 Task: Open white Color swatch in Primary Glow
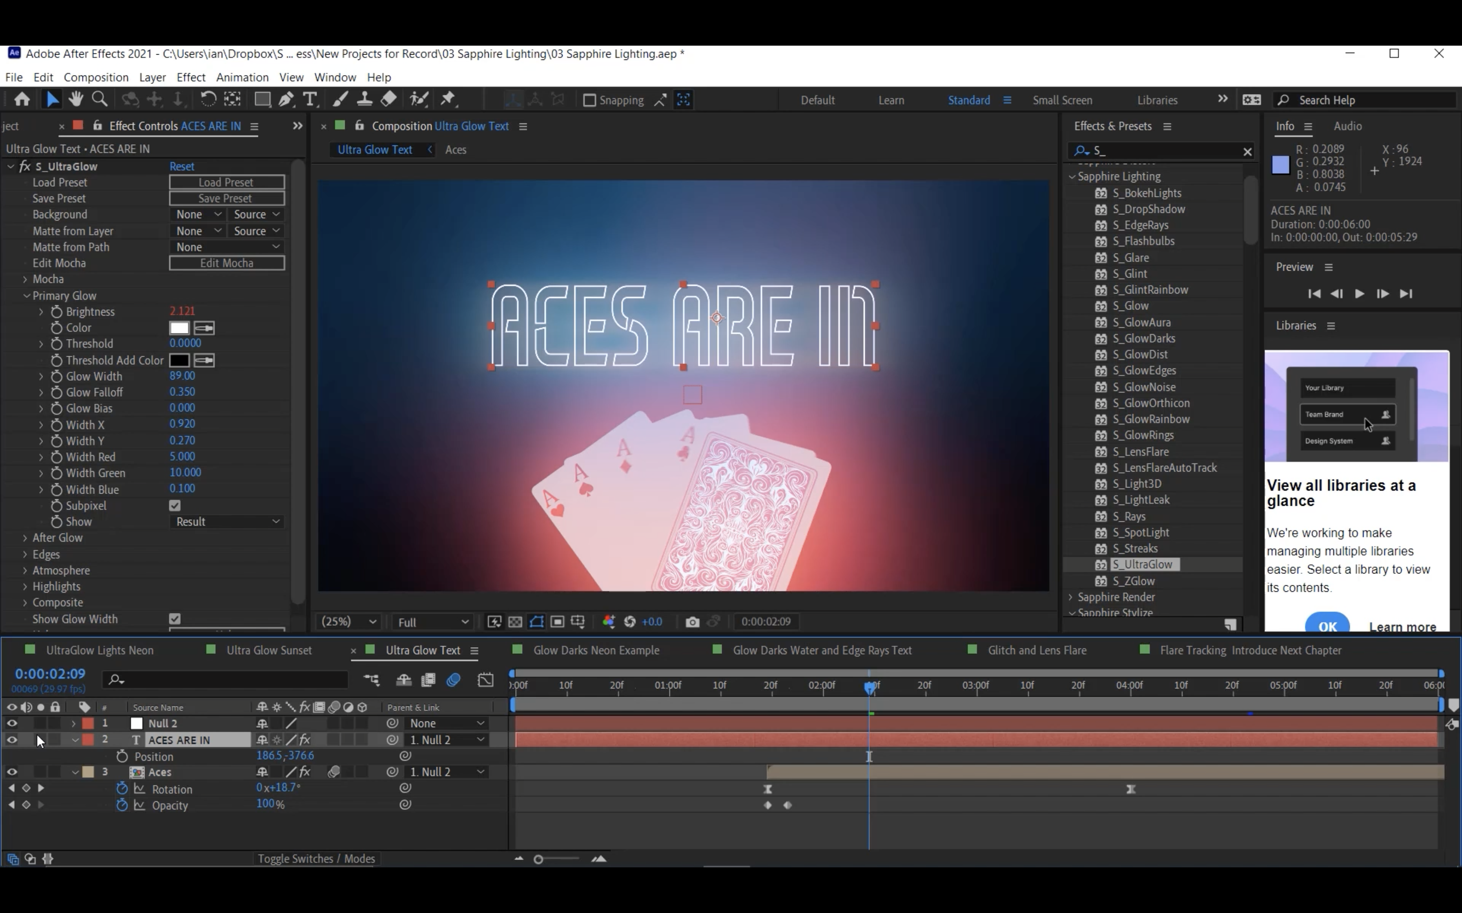click(x=179, y=329)
